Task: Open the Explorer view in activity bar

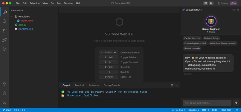Action: coord(4,12)
